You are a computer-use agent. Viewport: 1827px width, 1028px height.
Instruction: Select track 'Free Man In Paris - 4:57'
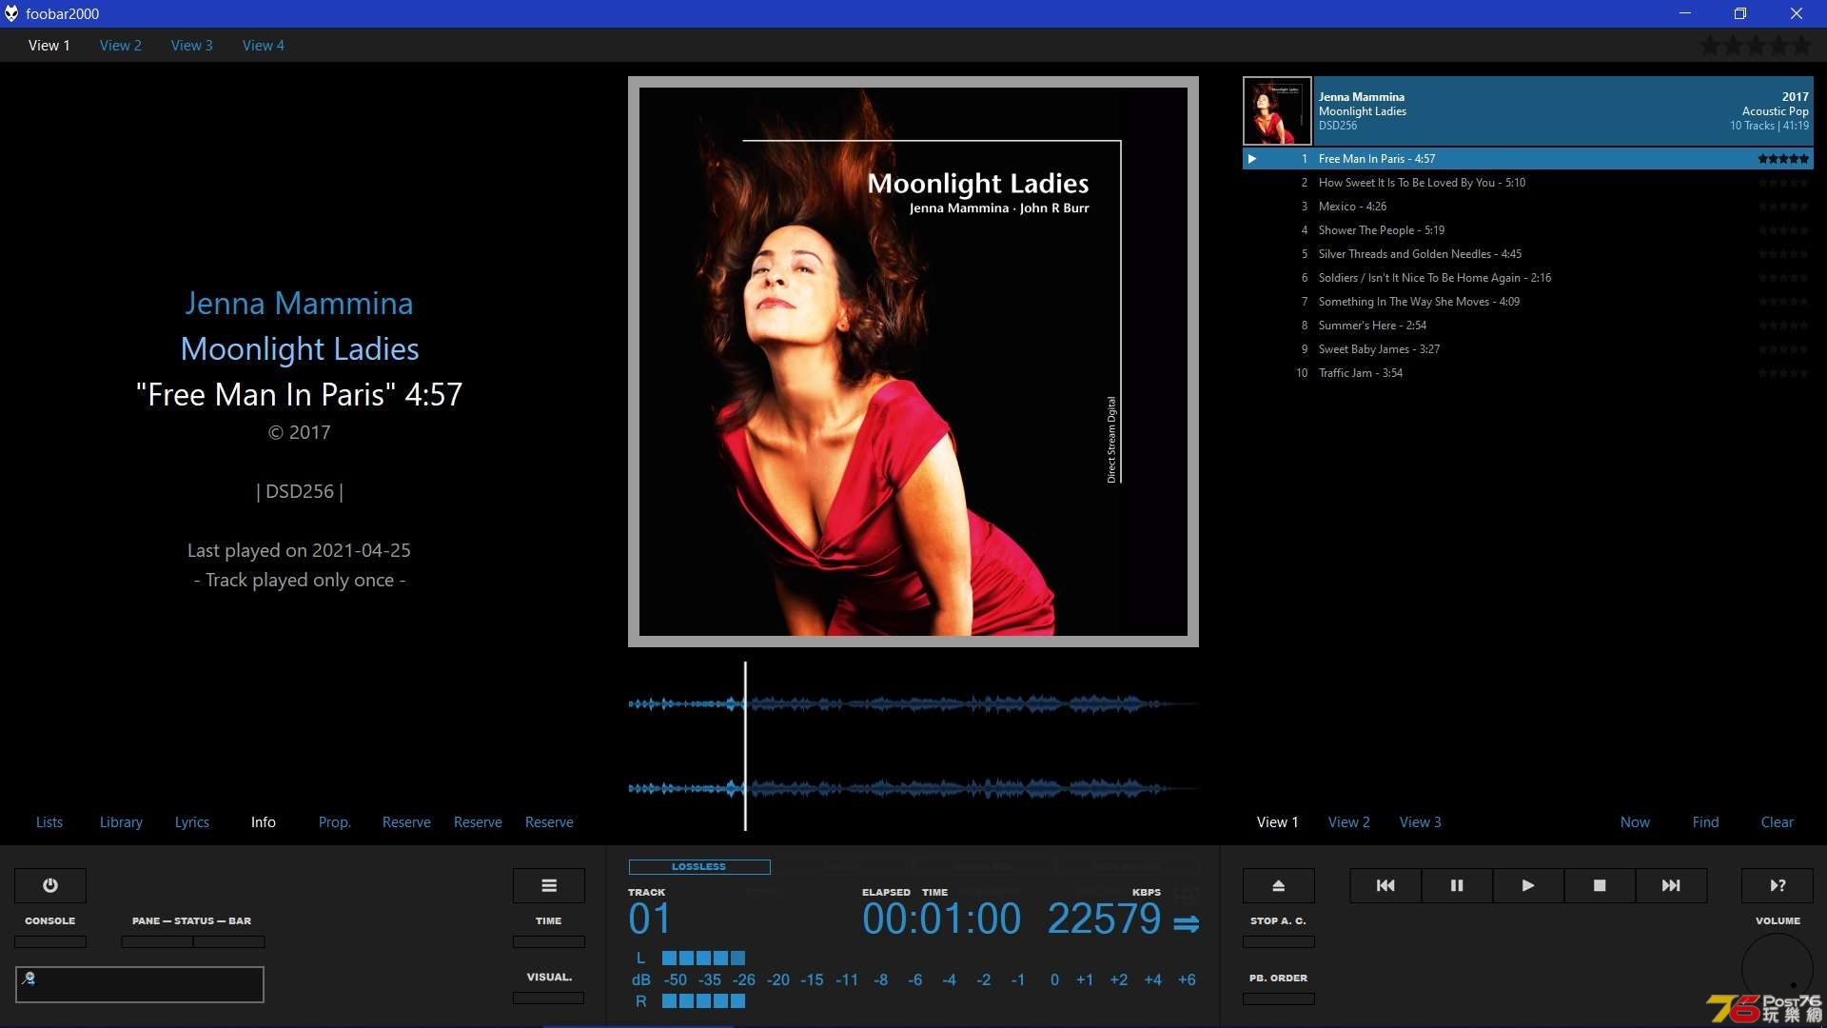tap(1528, 159)
